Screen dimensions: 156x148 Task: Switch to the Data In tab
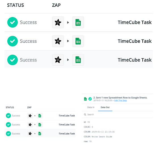[91, 107]
